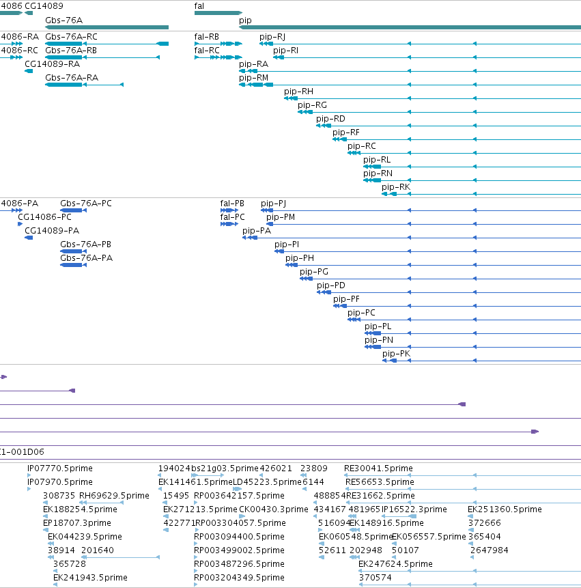
Task: Select the RE56653.5prime EST label
Action: (x=380, y=482)
